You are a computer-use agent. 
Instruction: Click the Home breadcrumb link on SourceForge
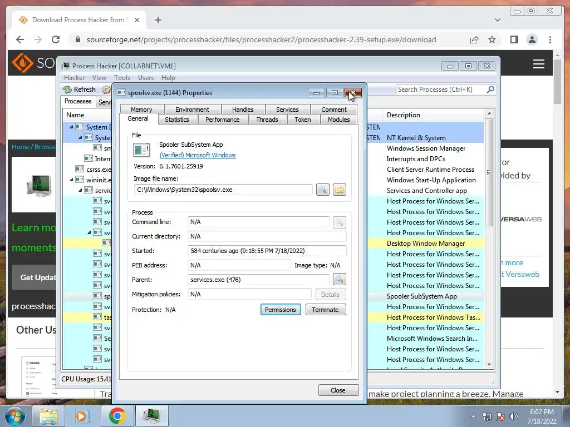point(21,147)
